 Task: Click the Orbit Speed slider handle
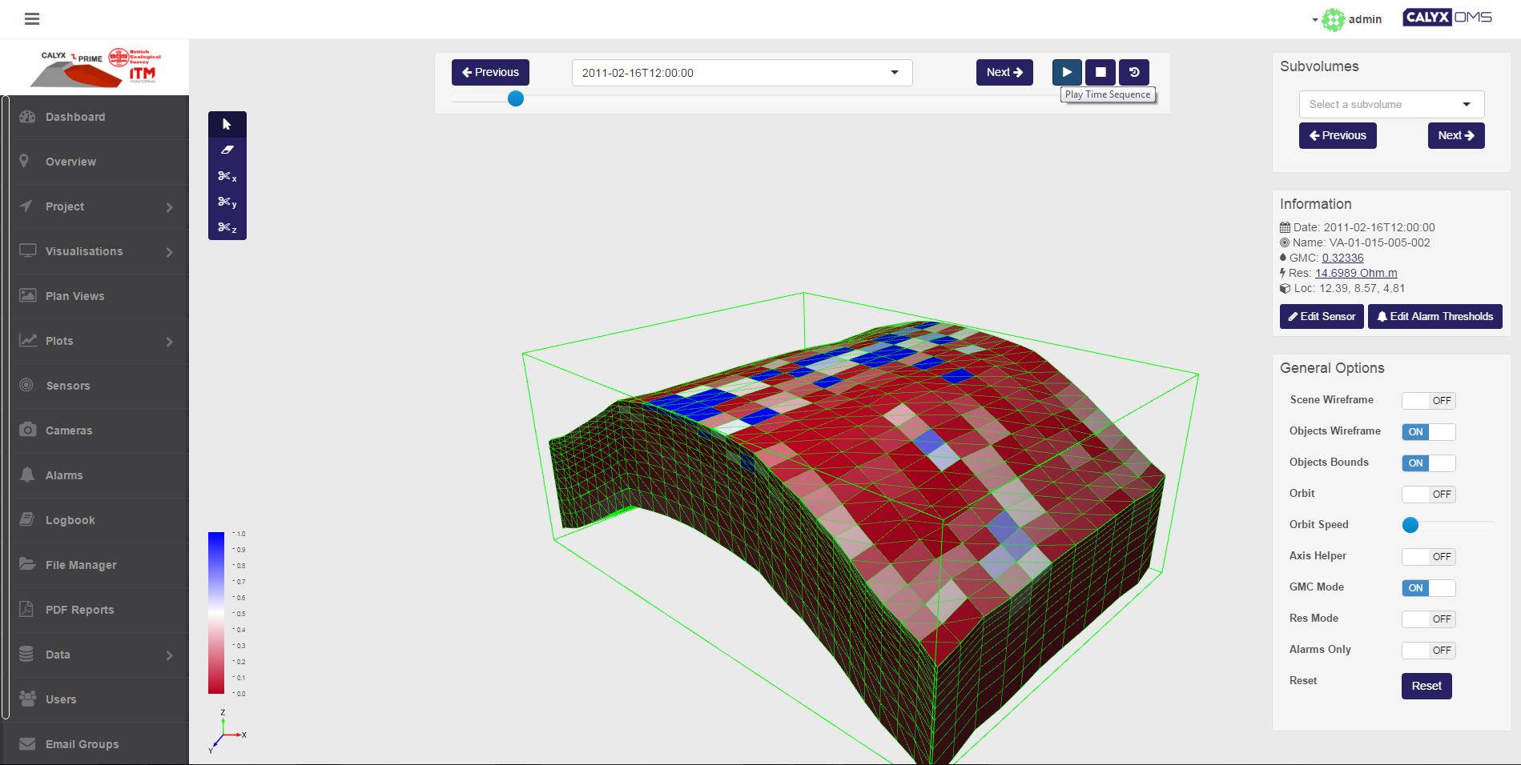point(1410,525)
